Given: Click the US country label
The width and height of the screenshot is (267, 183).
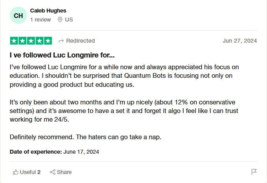Looking at the screenshot, I should [69, 20].
